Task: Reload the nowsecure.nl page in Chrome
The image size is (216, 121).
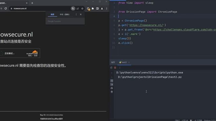Action: (x=6, y=8)
